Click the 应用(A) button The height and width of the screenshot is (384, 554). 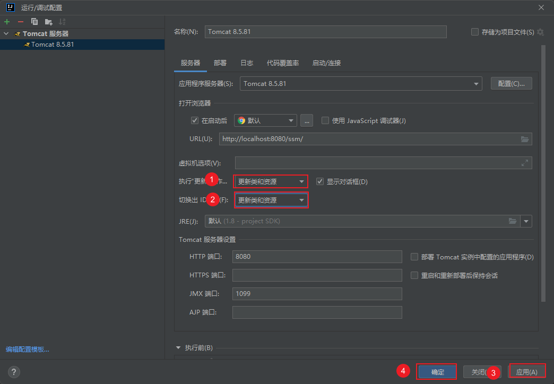(526, 372)
